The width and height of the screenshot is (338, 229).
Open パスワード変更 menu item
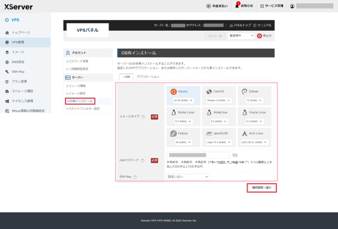[x=77, y=61]
